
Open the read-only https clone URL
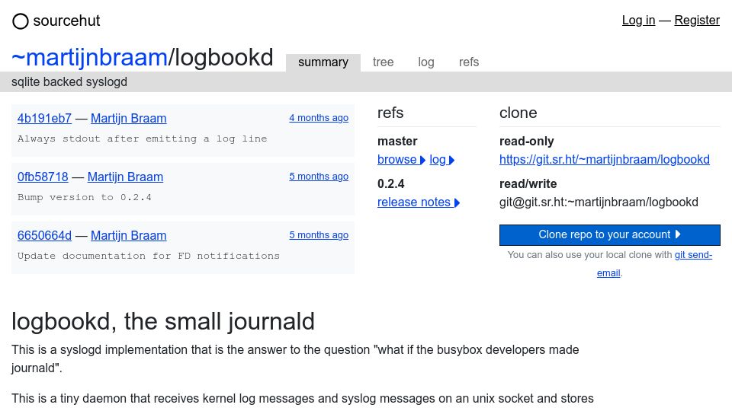tap(604, 159)
